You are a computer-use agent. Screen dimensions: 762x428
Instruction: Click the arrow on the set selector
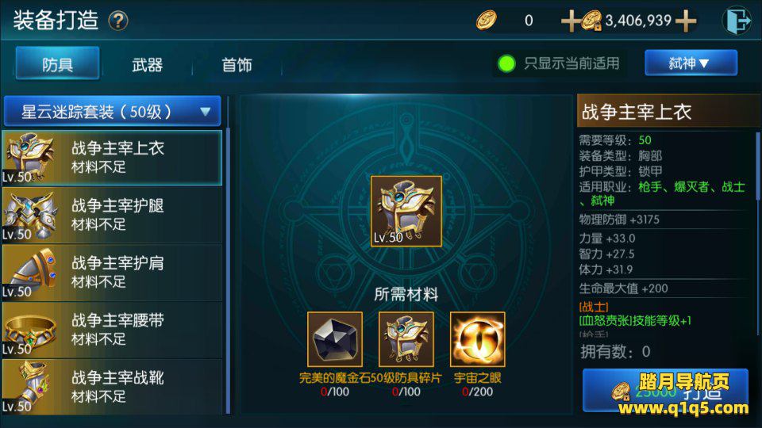click(x=205, y=112)
